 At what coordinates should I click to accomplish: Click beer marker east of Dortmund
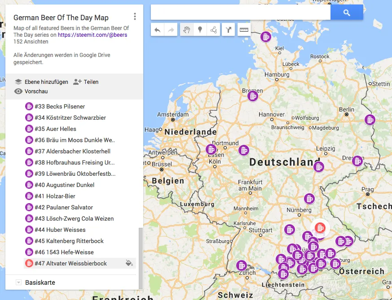click(x=244, y=150)
